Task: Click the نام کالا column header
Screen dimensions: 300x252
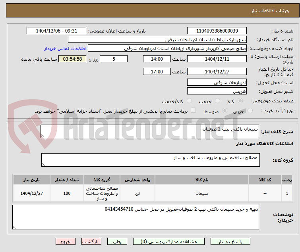Action: [202, 180]
